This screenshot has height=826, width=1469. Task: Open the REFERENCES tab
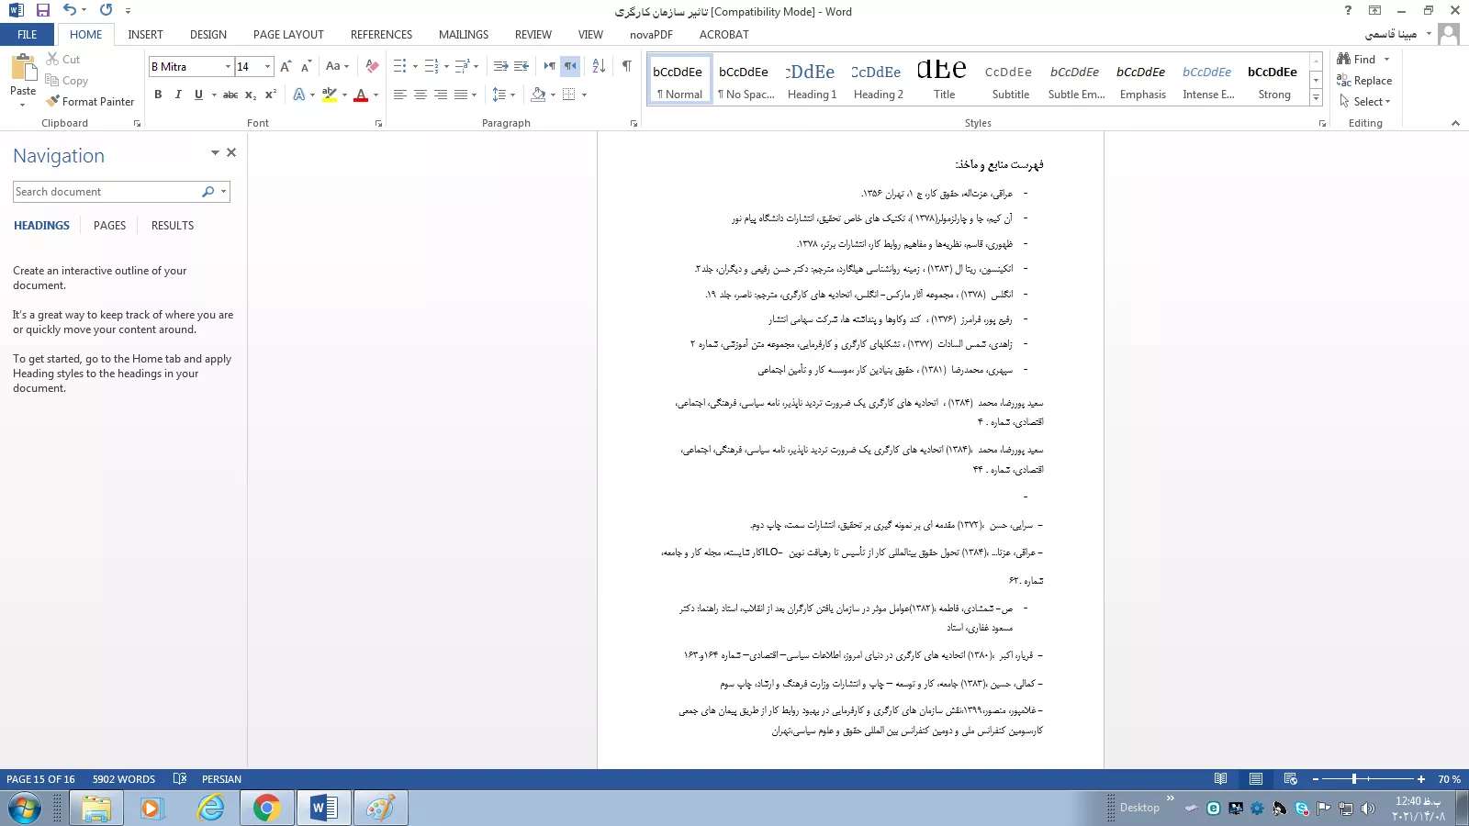381,35
